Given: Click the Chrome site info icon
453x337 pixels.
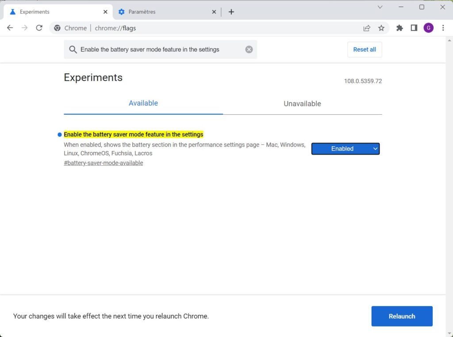Looking at the screenshot, I should pyautogui.click(x=57, y=28).
